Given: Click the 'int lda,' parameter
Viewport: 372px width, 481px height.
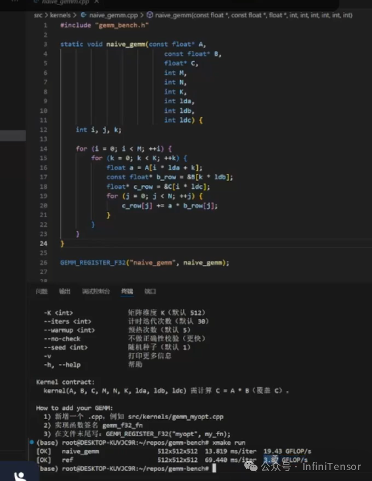Looking at the screenshot, I should click(x=179, y=101).
